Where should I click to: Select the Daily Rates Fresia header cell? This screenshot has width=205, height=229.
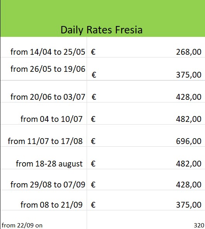click(x=102, y=18)
